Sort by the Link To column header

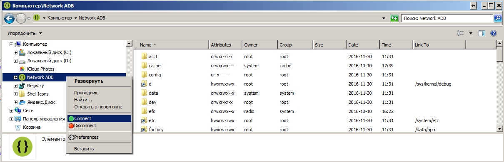pos(439,45)
